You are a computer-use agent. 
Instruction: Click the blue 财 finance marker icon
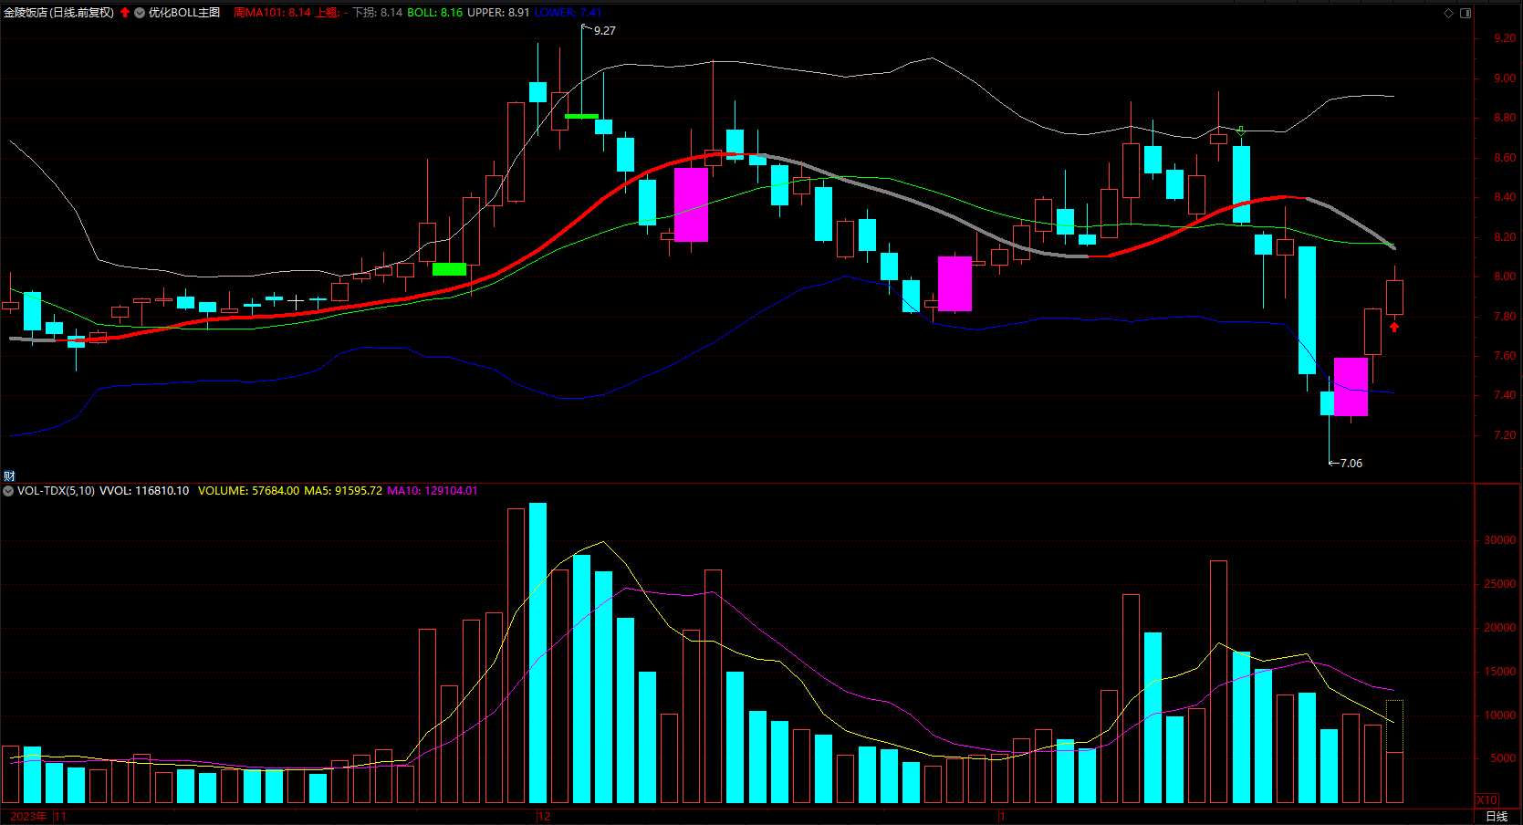point(9,475)
